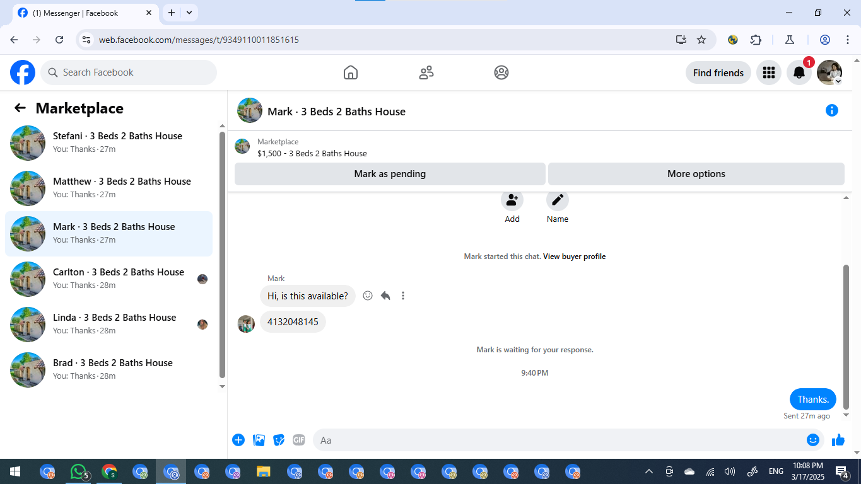
Task: Click the 4132048145 message bubble
Action: 293,322
